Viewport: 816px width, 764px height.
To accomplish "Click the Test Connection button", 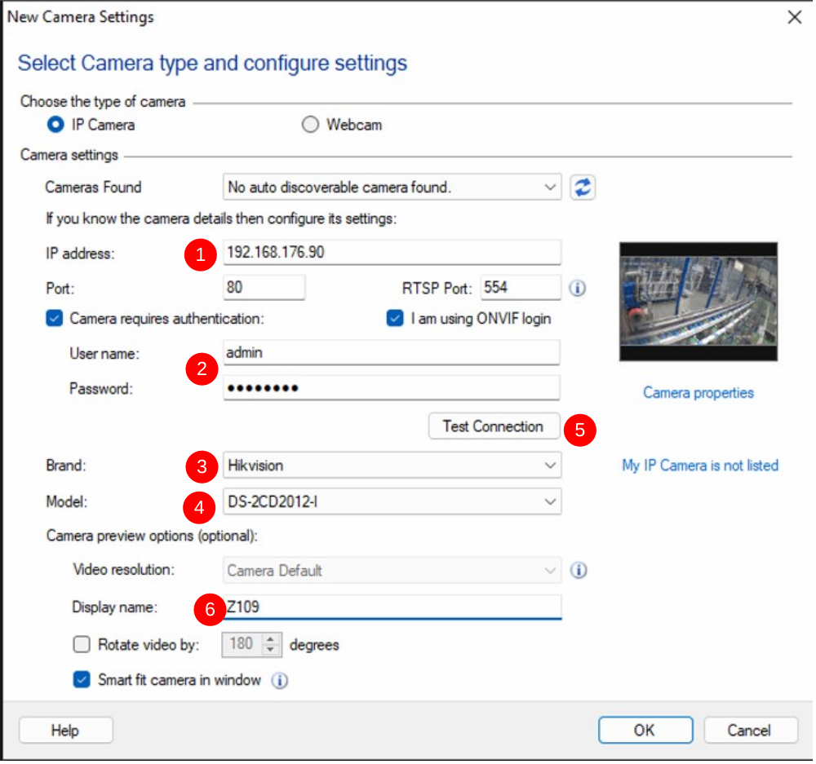I will point(493,426).
